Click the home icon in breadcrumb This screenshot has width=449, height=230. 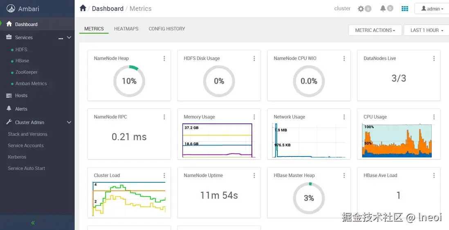point(83,8)
